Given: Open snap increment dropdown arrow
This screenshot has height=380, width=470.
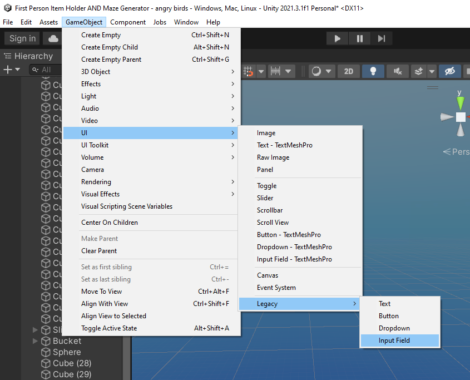Looking at the screenshot, I should (x=288, y=71).
